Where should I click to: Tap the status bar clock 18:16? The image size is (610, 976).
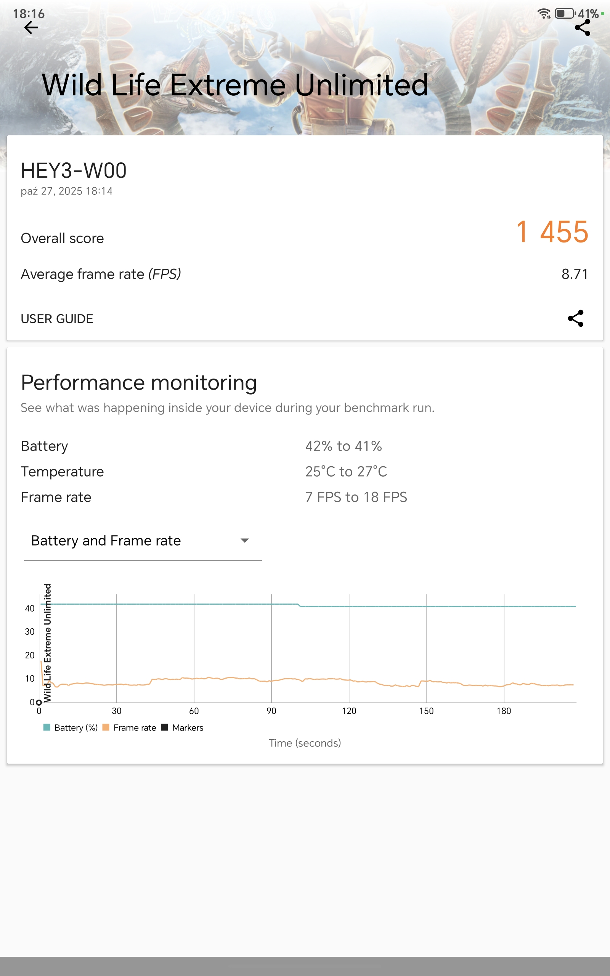click(29, 14)
